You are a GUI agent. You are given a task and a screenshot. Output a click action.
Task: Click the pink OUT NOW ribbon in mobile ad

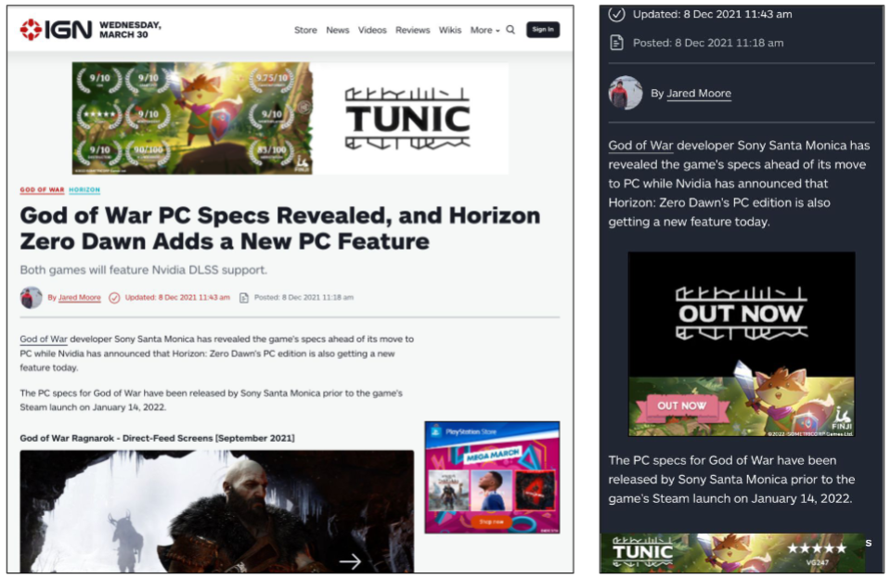[x=682, y=405]
